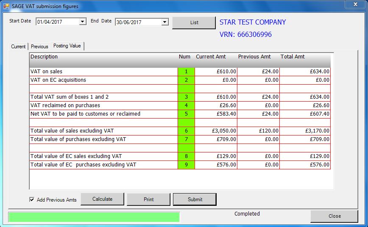This screenshot has height=227, width=368.
Task: Select 'Total value of EC purchases excluding VAT'
Action: (104, 165)
